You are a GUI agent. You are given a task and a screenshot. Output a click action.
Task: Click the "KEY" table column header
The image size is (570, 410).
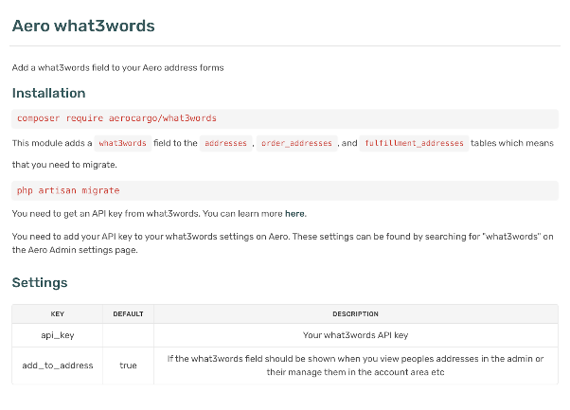[x=58, y=314]
